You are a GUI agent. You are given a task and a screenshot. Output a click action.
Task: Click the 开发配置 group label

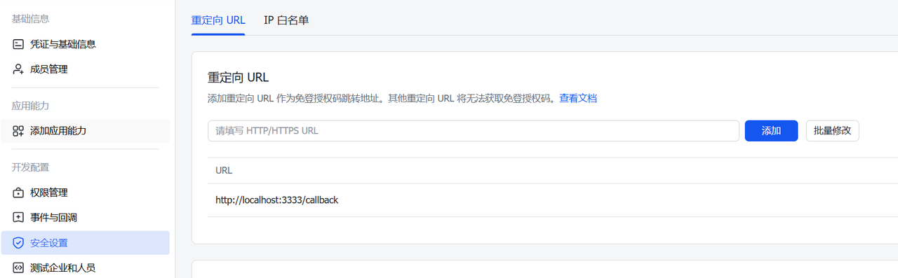click(x=30, y=167)
